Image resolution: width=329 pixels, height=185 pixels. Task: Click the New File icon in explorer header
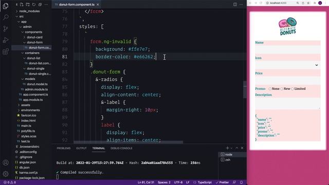tap(22, 5)
